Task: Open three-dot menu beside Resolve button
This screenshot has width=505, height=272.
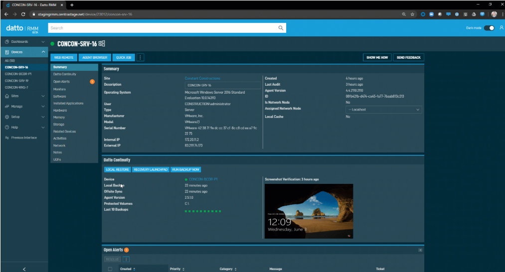Action: tap(126, 260)
